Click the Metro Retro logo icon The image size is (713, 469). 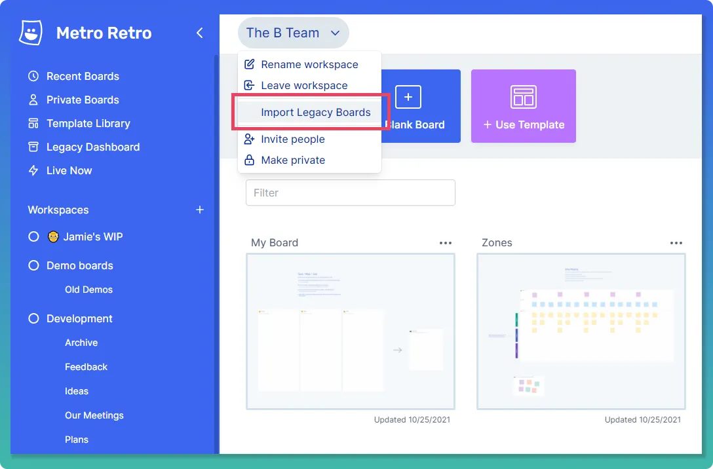coord(31,32)
